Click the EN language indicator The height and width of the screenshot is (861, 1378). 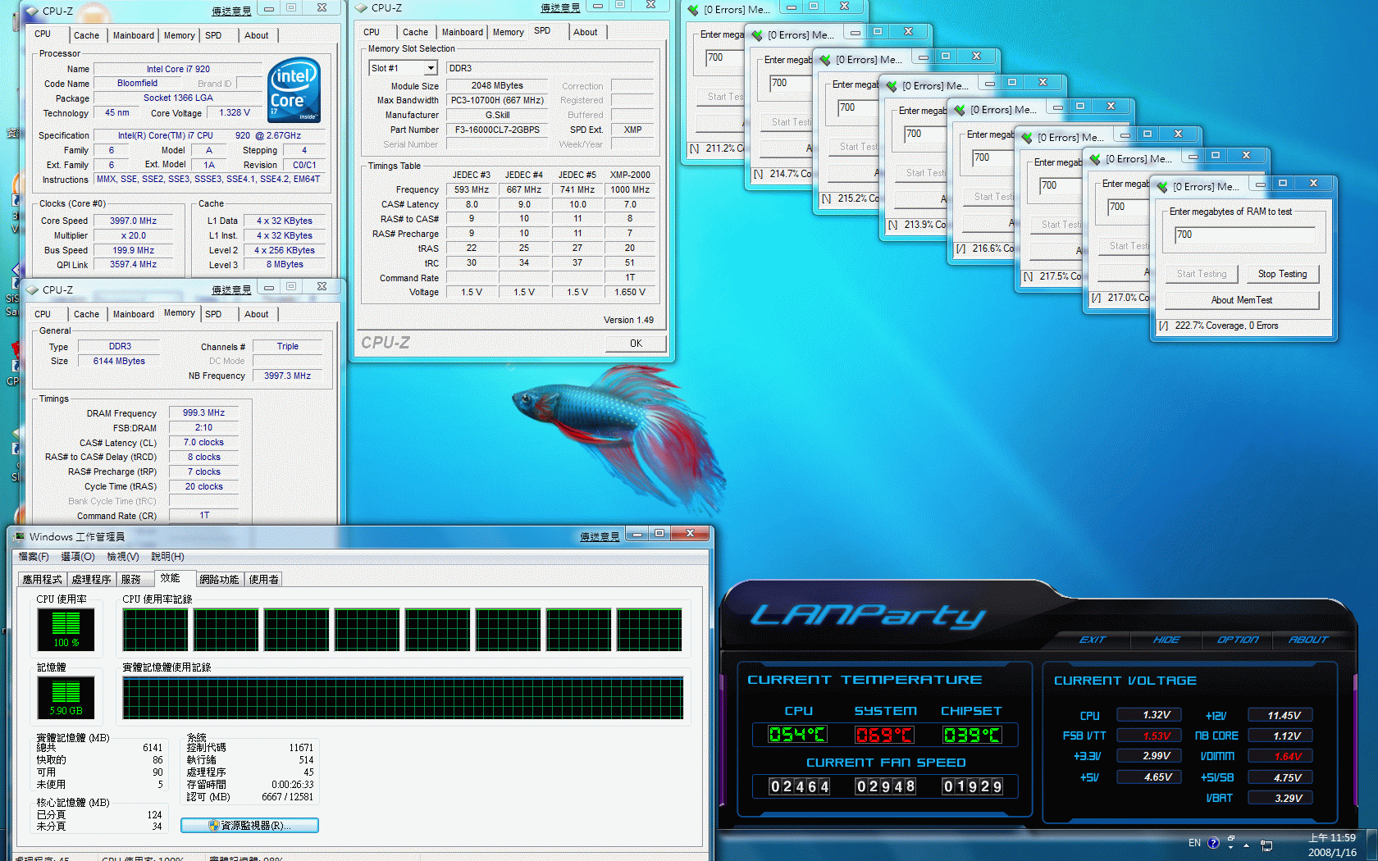(x=1194, y=843)
